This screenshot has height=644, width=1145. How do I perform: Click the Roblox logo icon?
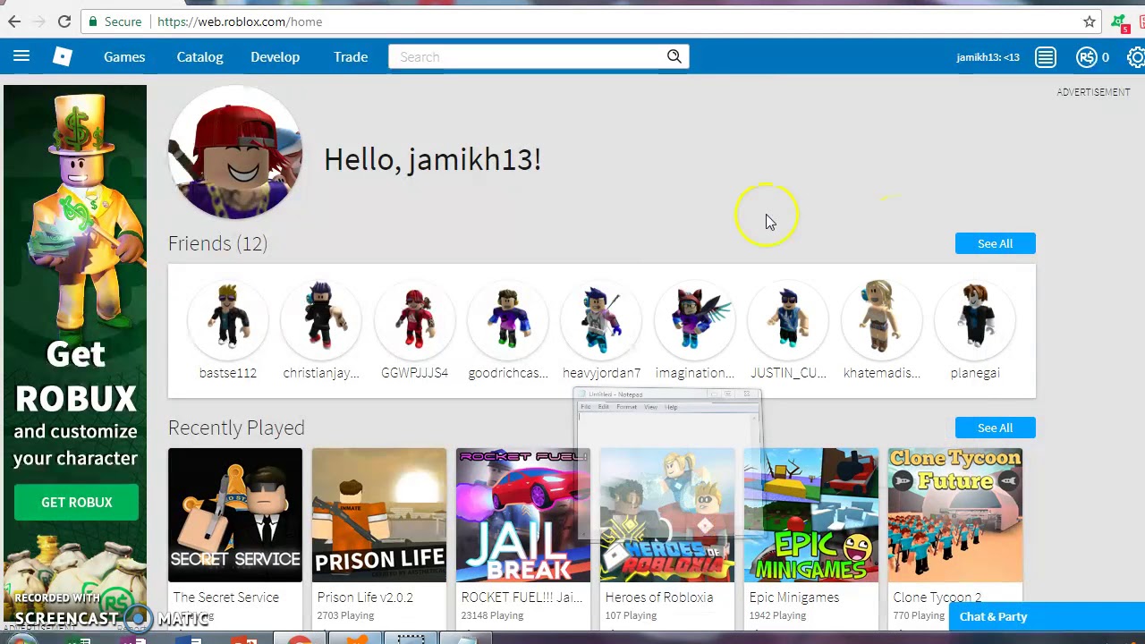(x=62, y=57)
